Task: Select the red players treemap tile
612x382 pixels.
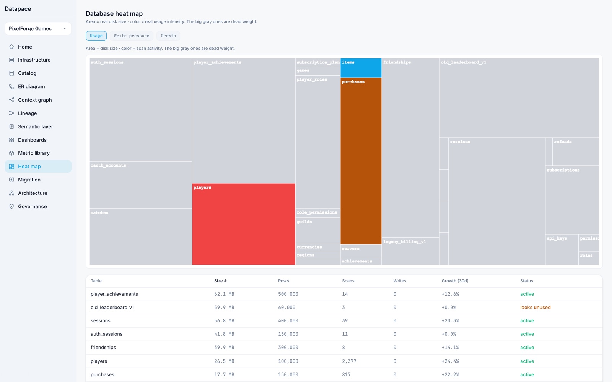Action: (x=244, y=224)
